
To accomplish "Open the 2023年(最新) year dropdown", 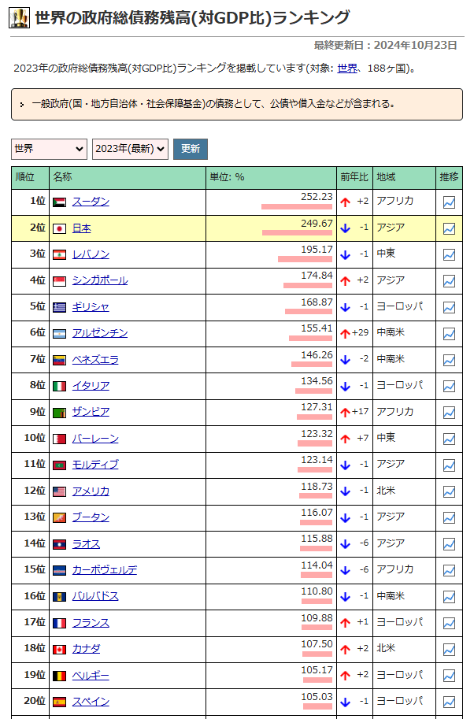I will click(130, 148).
